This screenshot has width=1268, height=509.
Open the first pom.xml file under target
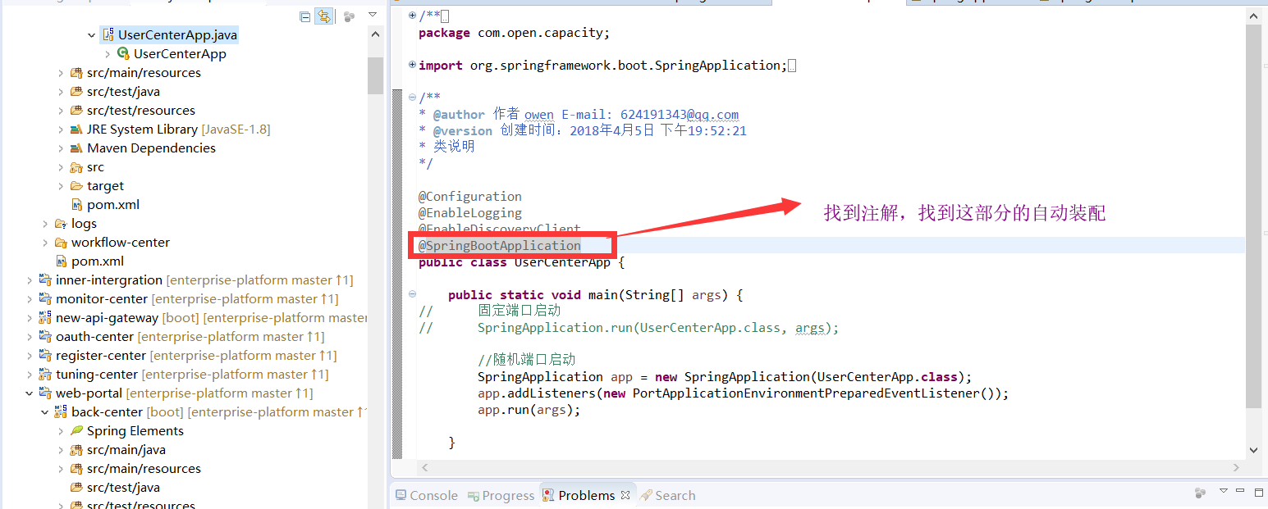point(105,205)
